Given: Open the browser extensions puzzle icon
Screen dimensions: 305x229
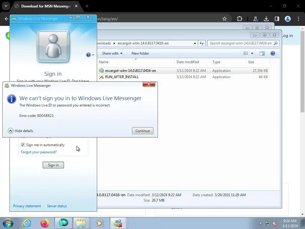Looking at the screenshot, I should [x=240, y=19].
